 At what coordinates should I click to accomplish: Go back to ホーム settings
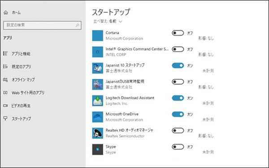point(16,13)
